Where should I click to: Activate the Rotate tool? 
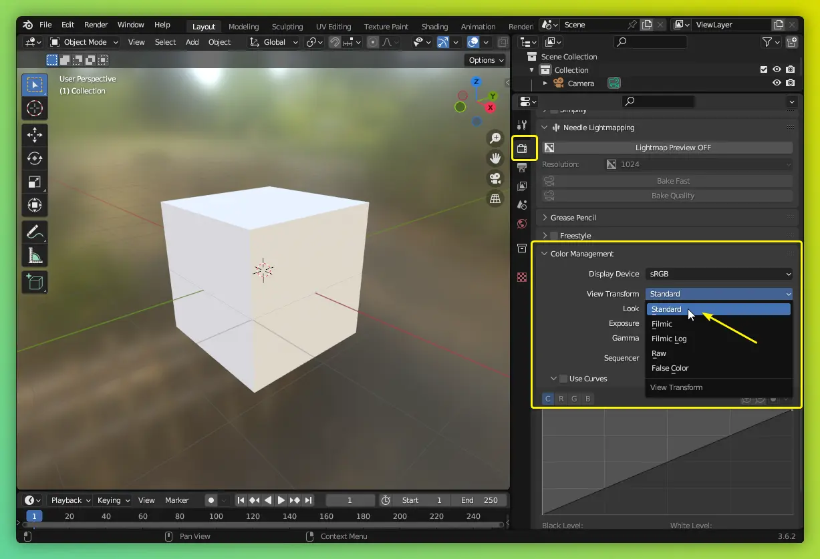(x=34, y=158)
